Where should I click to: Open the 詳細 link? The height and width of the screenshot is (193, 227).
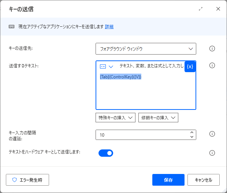(x=109, y=27)
